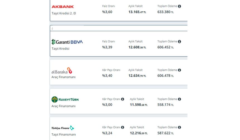Click the Akbank Toplam Ödeme info icon
Viewport: 240px width, 140px height.
point(179,6)
